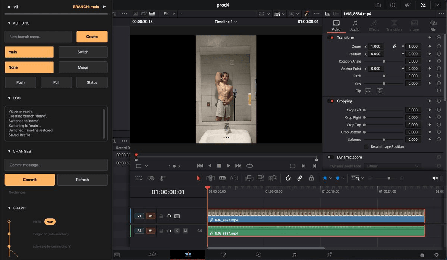Choose the Blade edit tool
The image size is (447, 260).
(x=222, y=178)
